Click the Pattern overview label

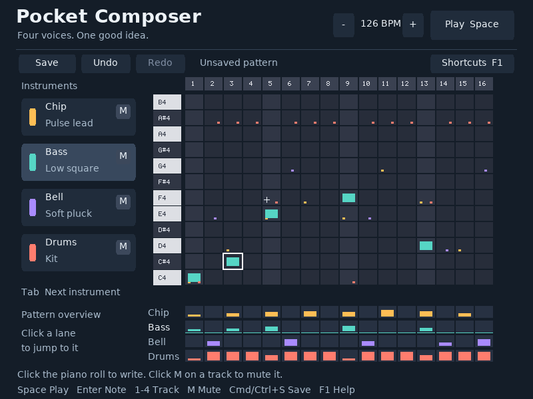click(x=61, y=315)
